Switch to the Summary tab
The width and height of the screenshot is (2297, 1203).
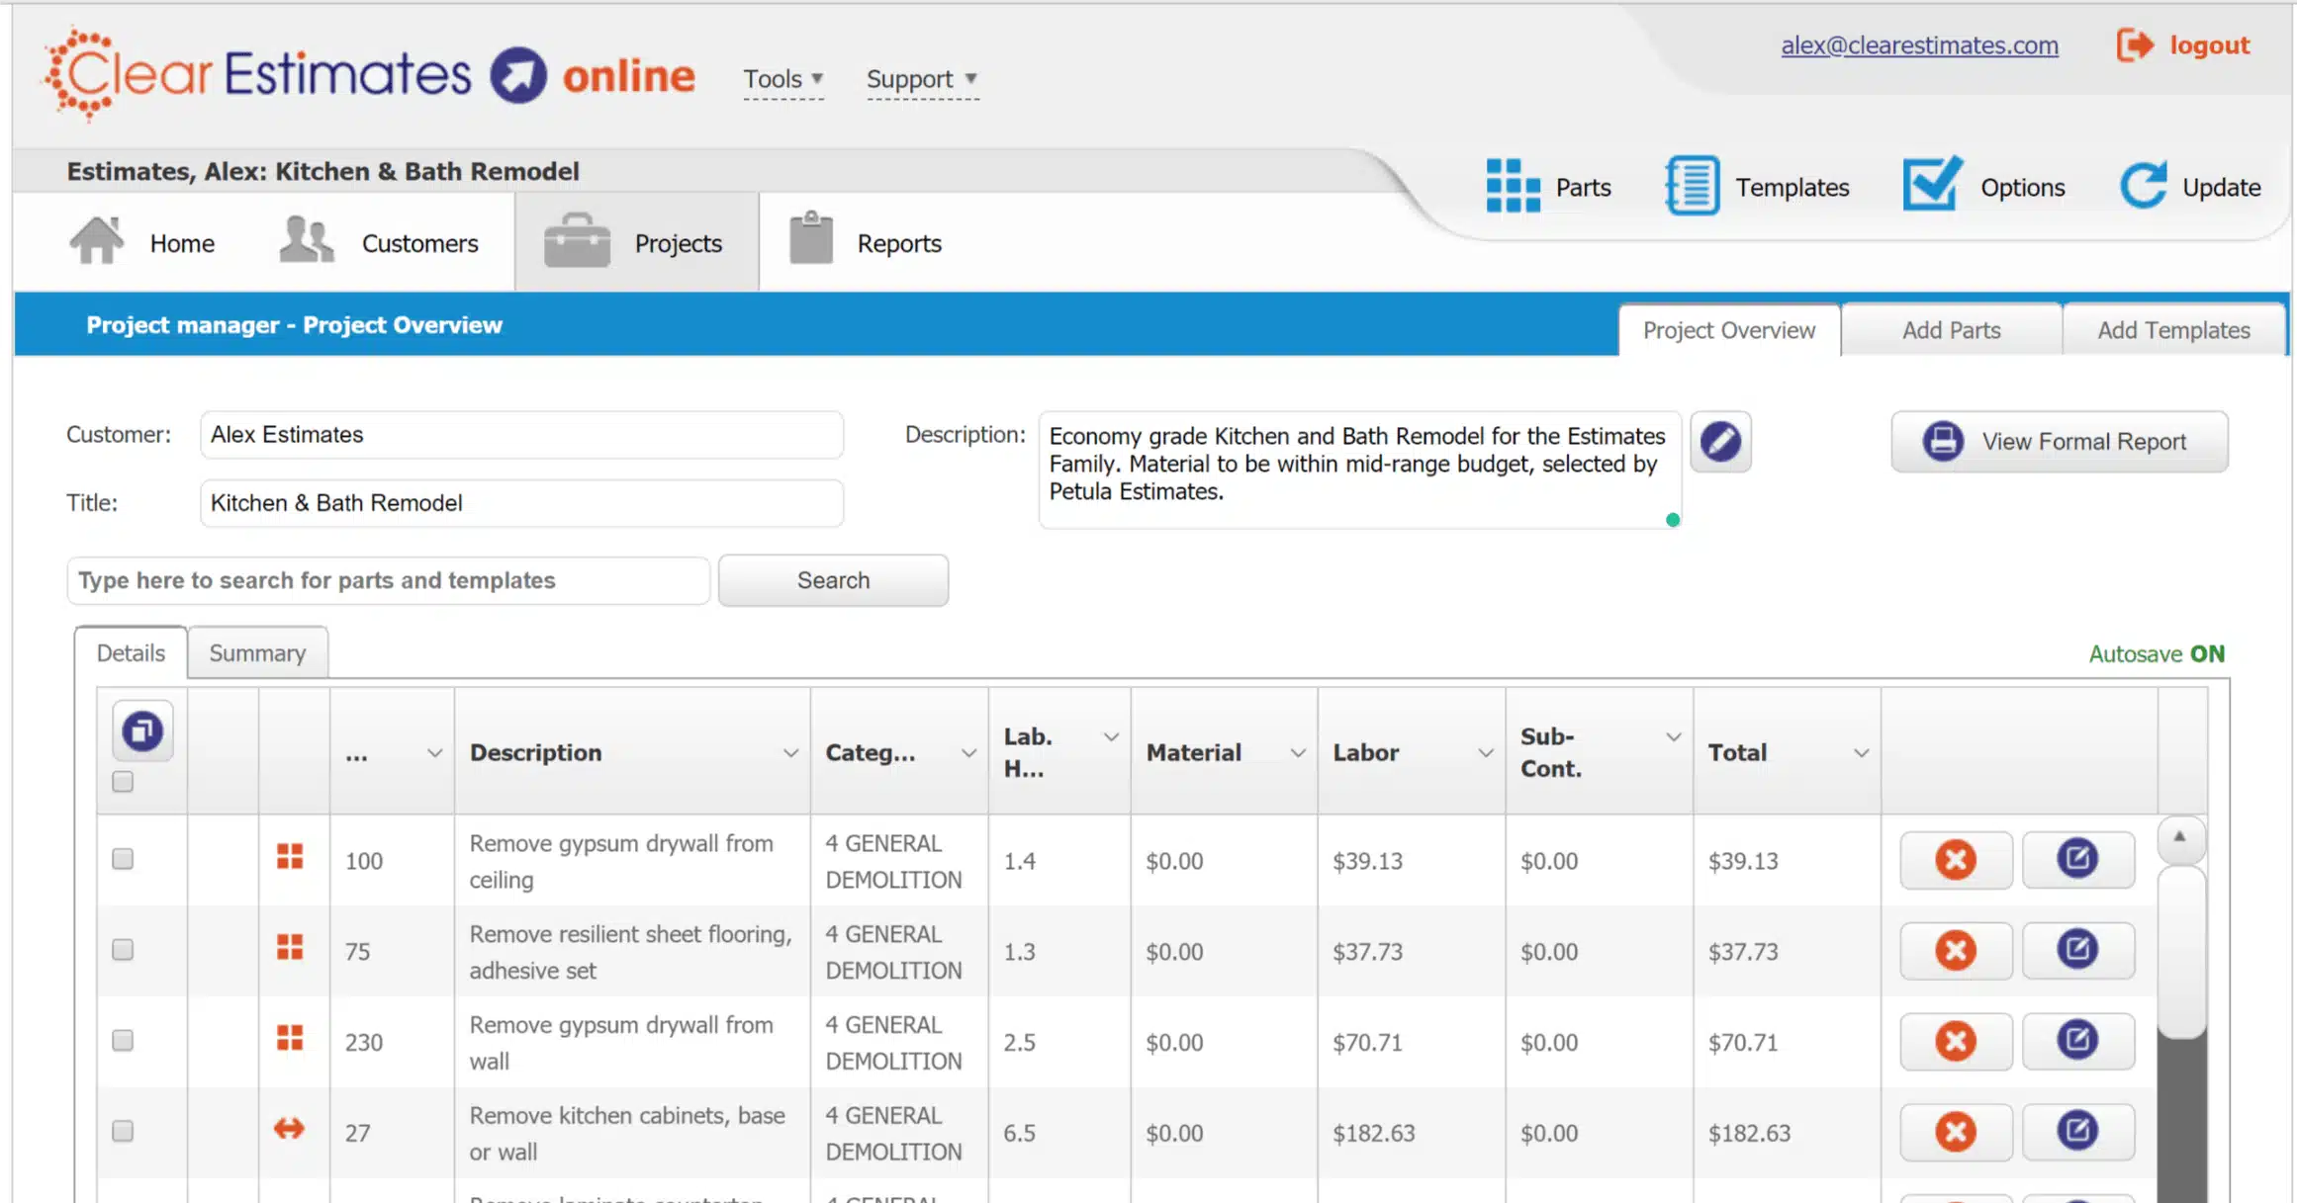point(257,653)
